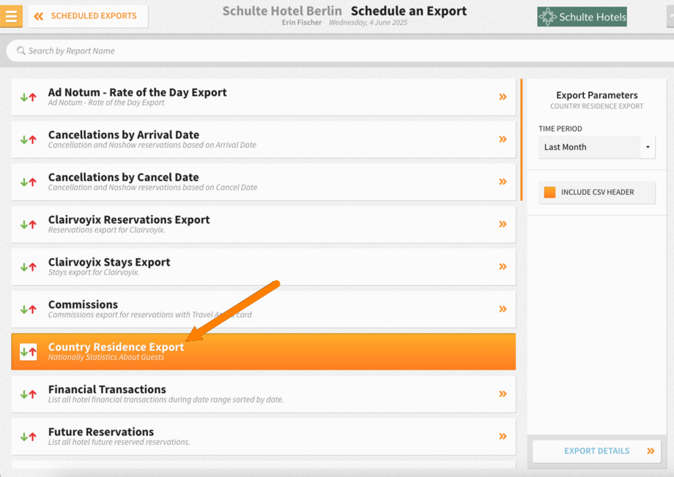The height and width of the screenshot is (477, 674).
Task: Click 'Reservations export for Clairvoyix.' description
Action: pos(107,230)
